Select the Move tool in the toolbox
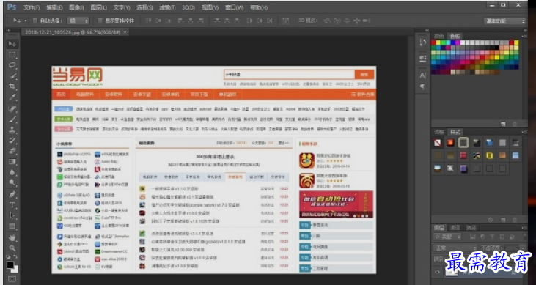 (x=12, y=44)
